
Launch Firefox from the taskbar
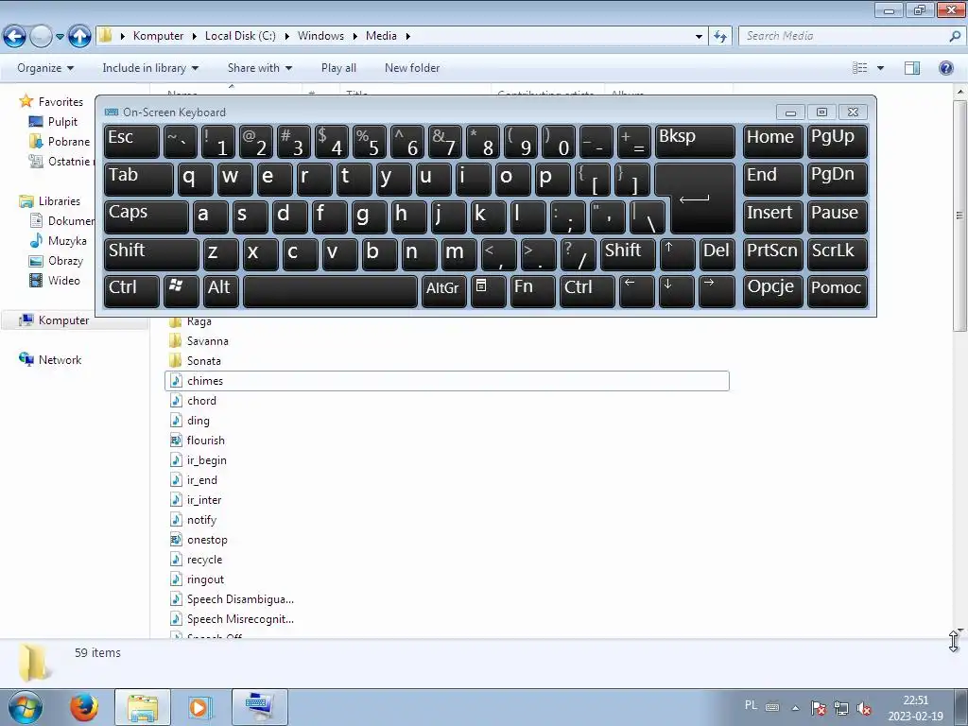pyautogui.click(x=83, y=707)
